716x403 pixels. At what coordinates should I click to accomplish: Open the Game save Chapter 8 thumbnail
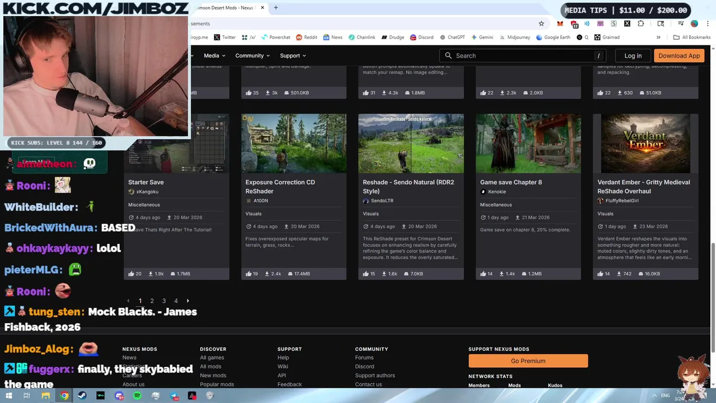point(529,143)
